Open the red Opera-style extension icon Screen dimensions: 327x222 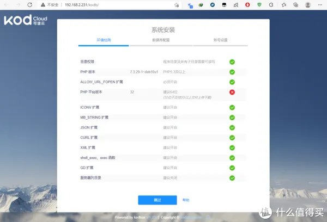(247, 4)
